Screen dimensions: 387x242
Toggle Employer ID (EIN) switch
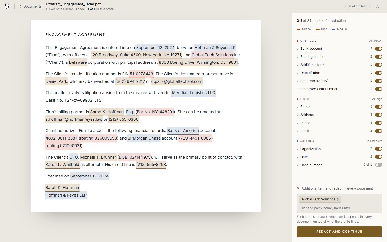point(379,81)
